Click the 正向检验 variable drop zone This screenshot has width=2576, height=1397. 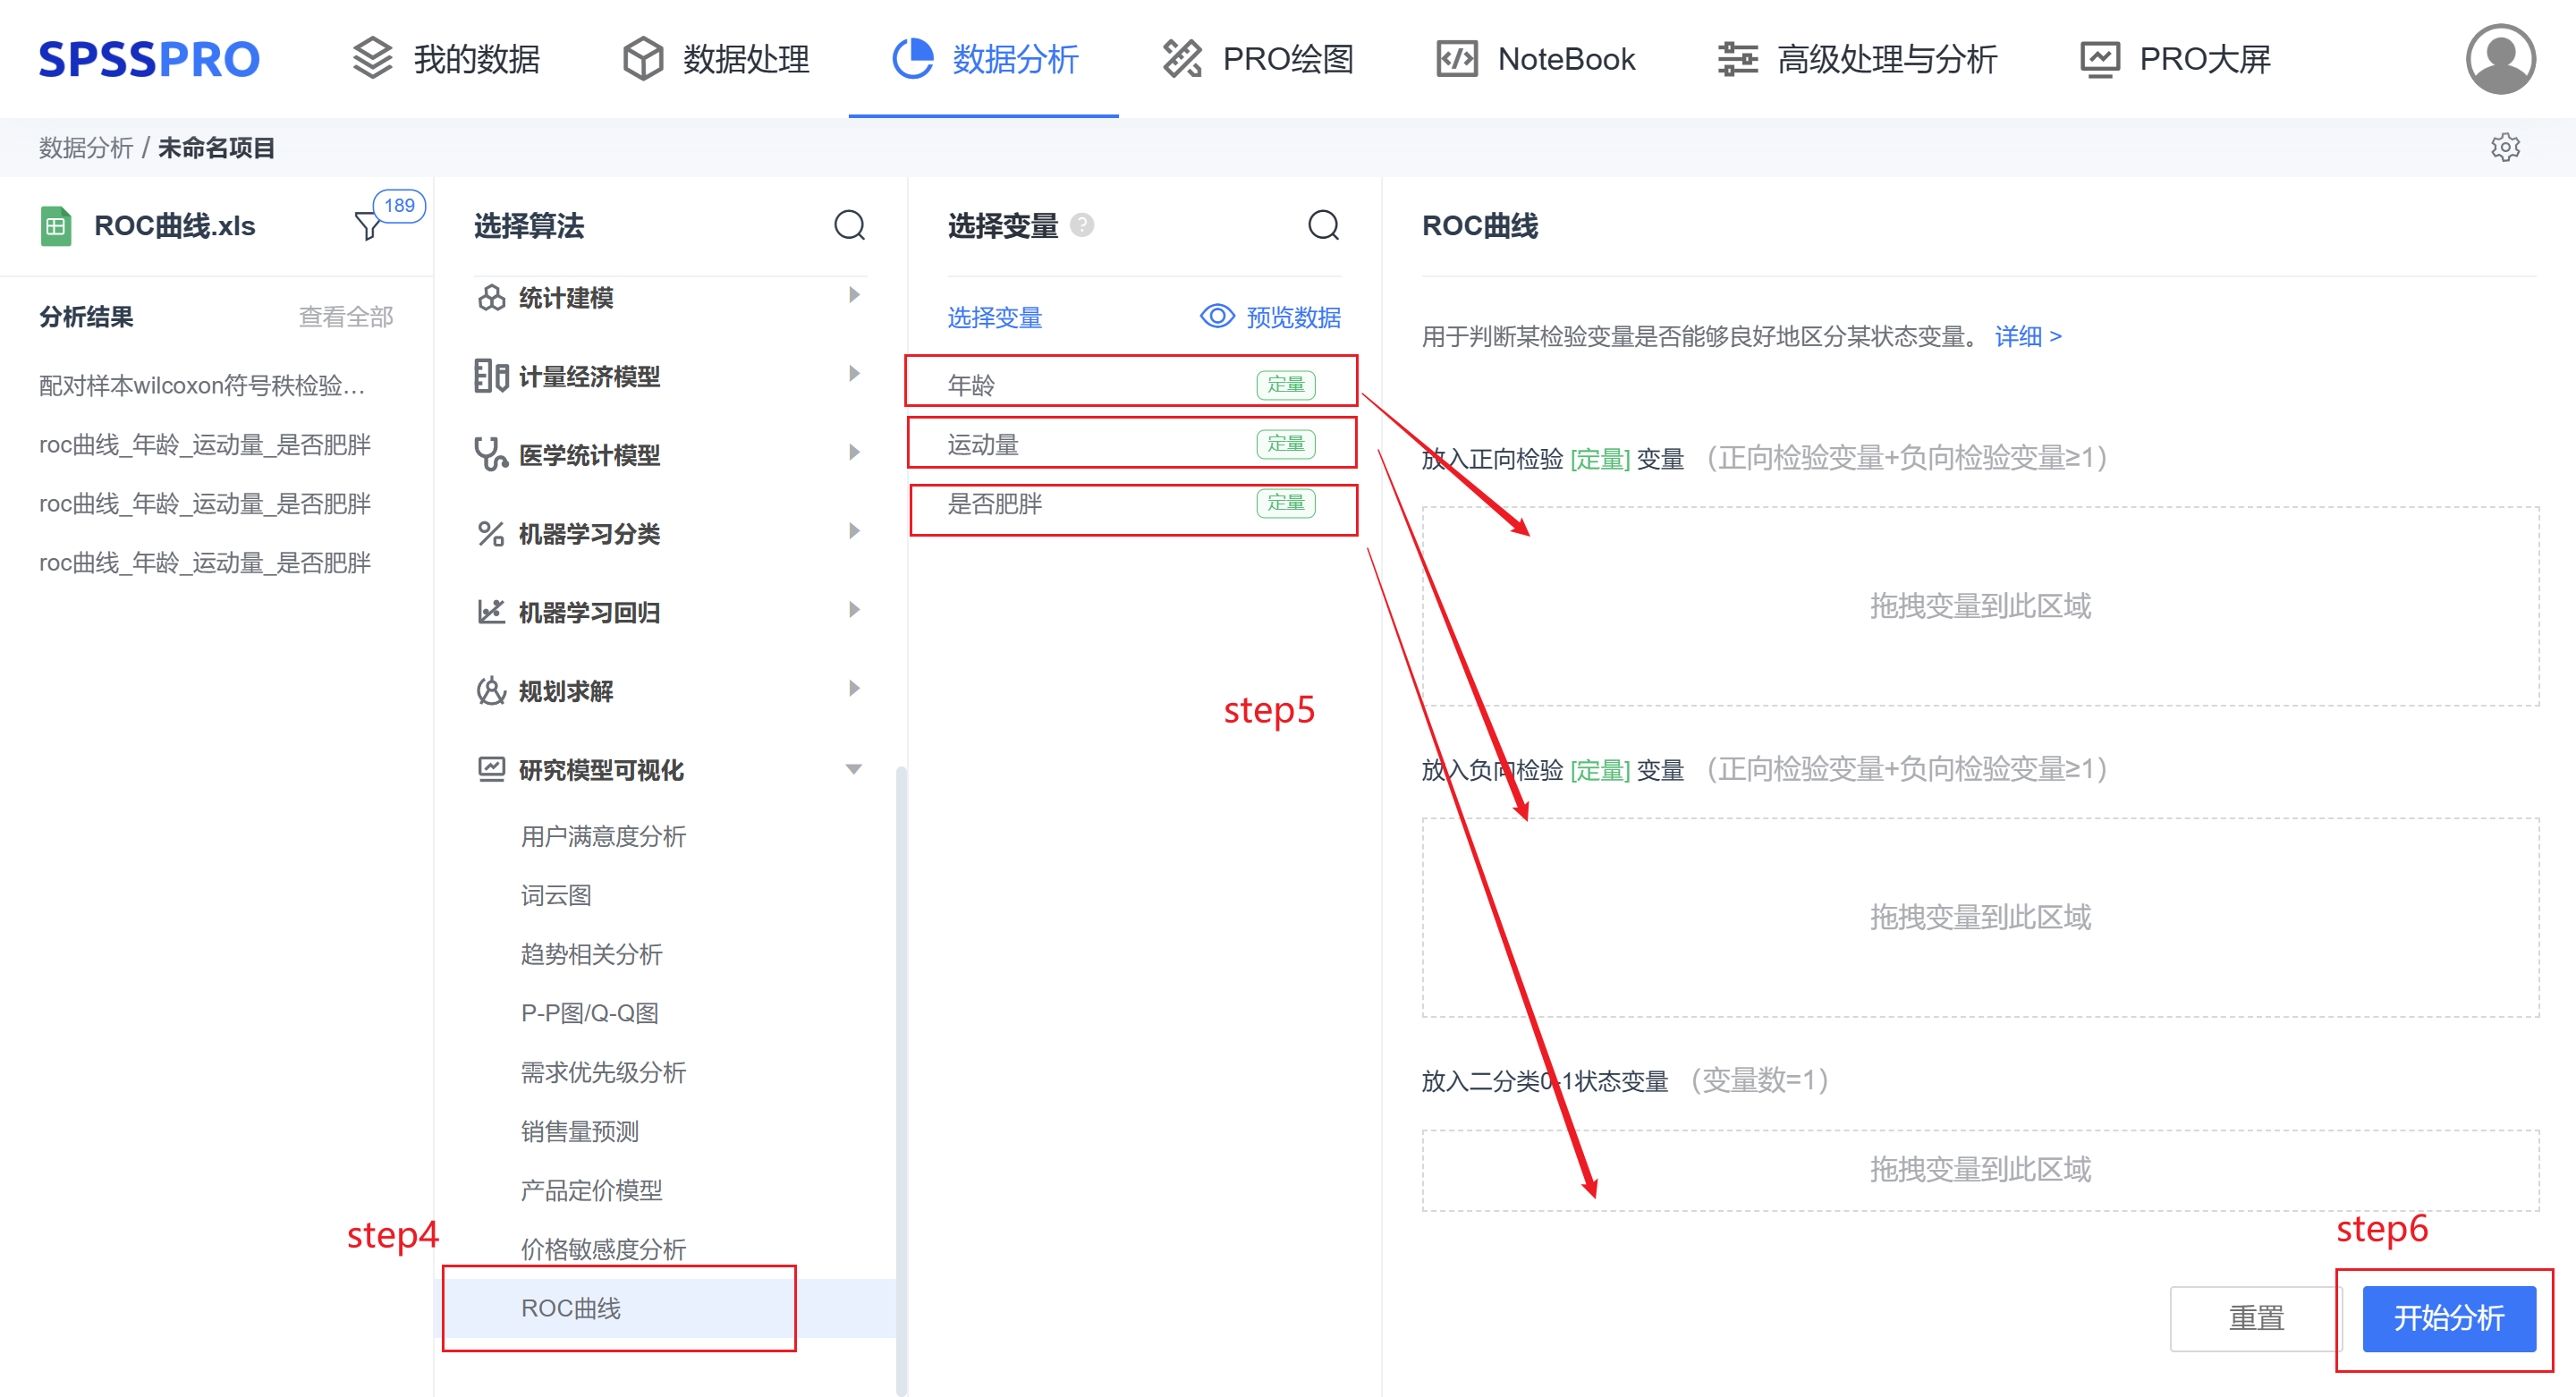pos(1980,606)
